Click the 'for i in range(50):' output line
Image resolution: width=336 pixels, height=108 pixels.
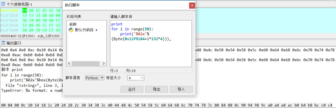point(22,75)
